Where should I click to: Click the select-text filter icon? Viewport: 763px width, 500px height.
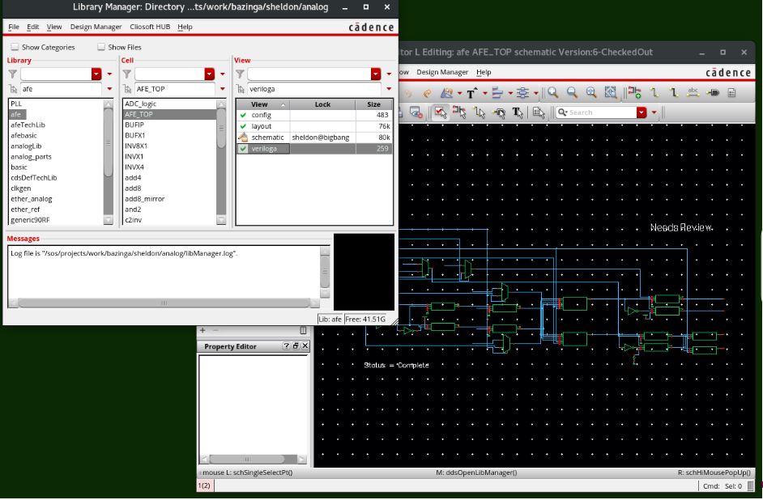pyautogui.click(x=518, y=112)
